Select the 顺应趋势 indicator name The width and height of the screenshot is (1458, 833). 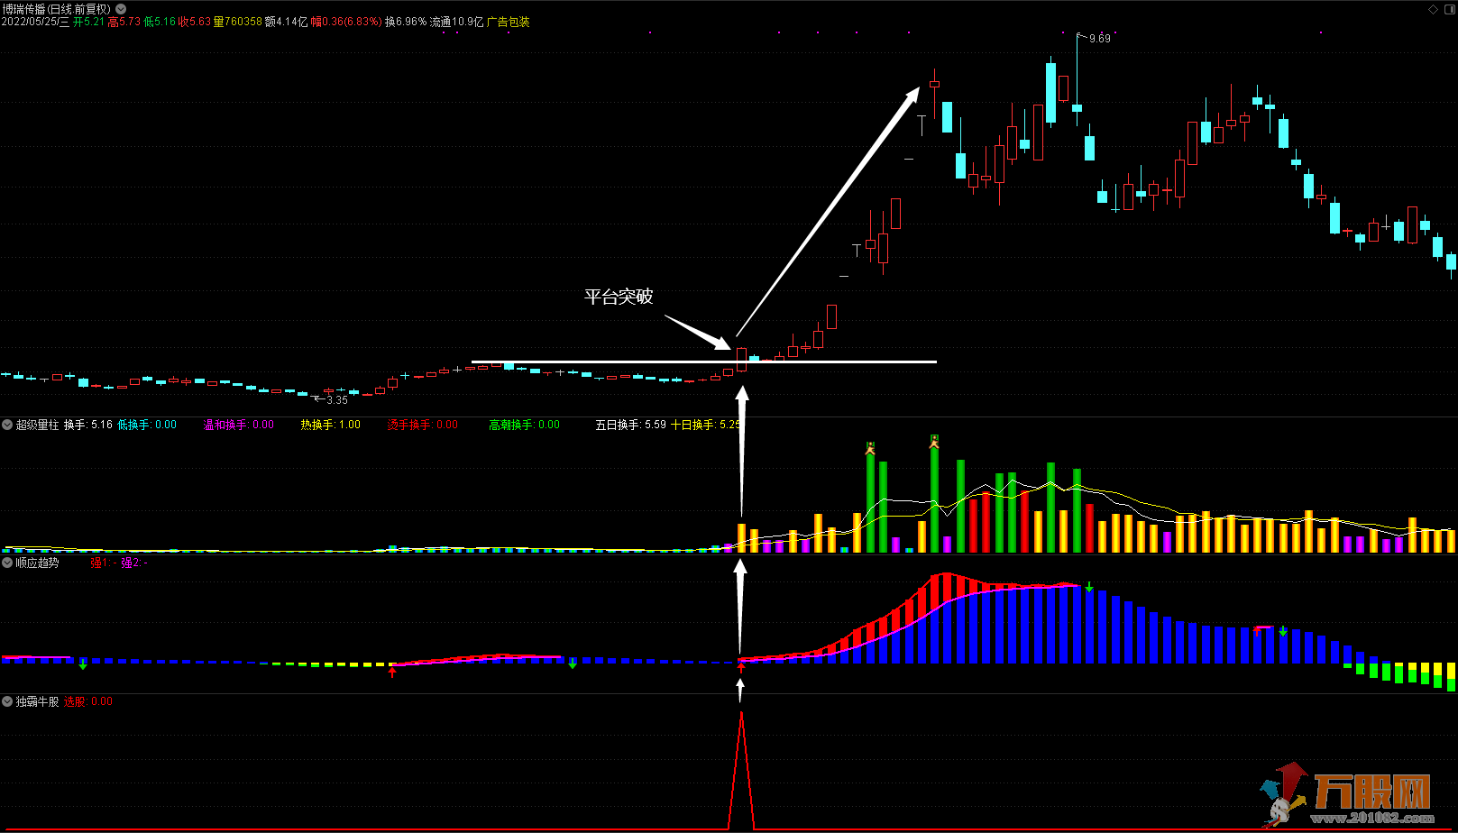(x=37, y=563)
